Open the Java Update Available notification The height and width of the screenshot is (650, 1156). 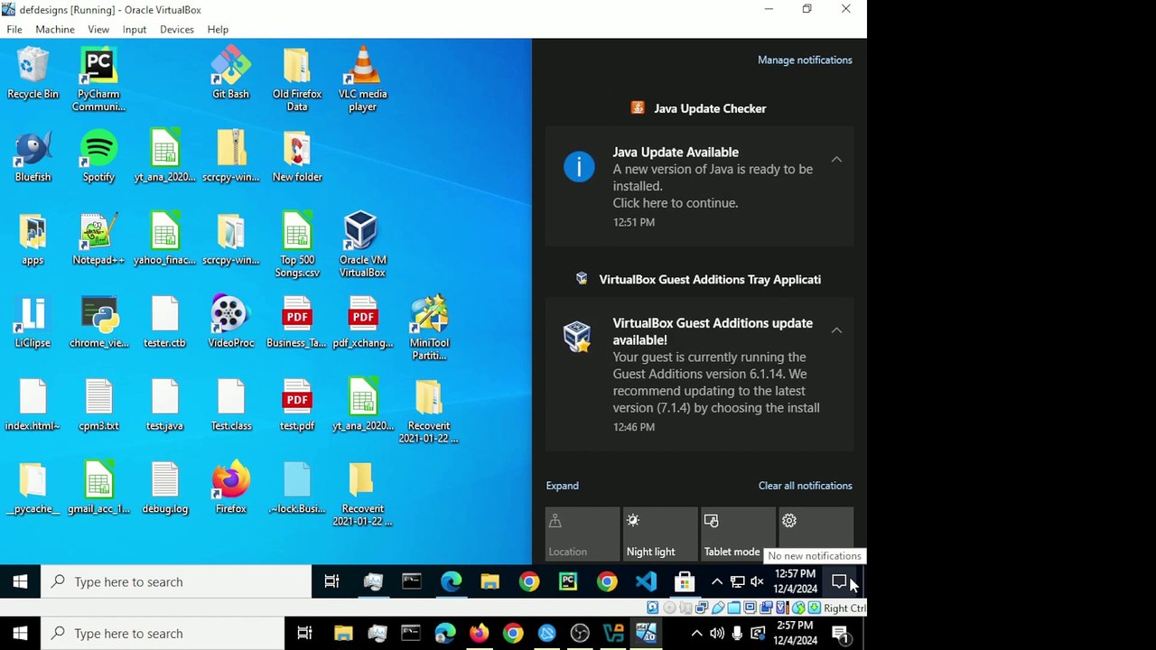tap(699, 187)
